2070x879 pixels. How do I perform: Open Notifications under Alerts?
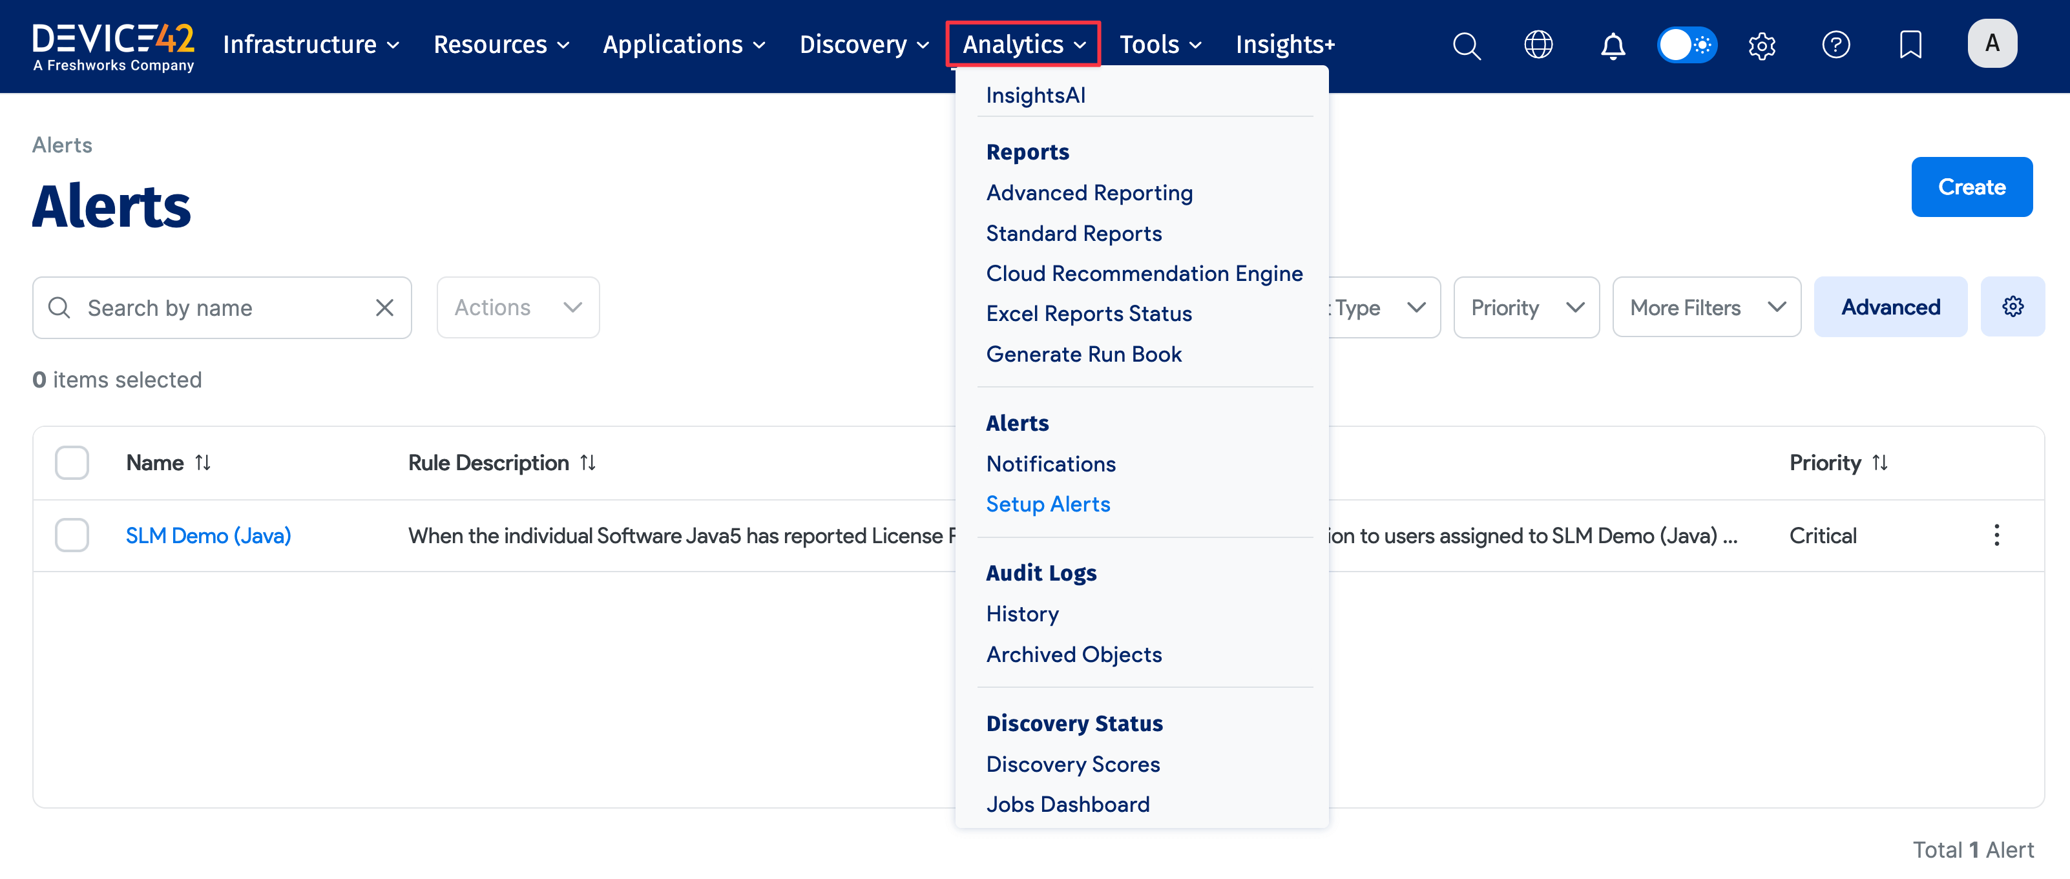(x=1051, y=464)
